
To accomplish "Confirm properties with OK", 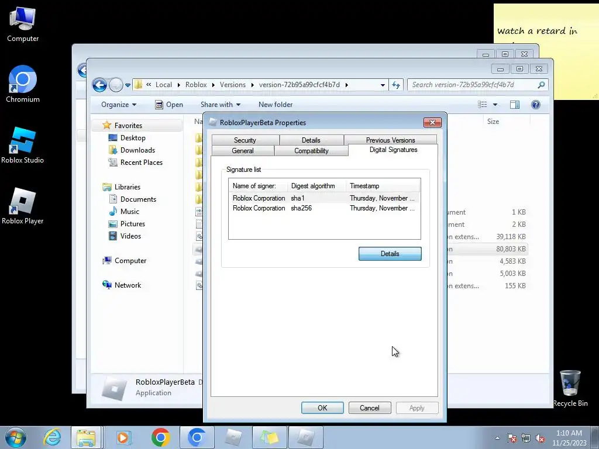I will (322, 407).
